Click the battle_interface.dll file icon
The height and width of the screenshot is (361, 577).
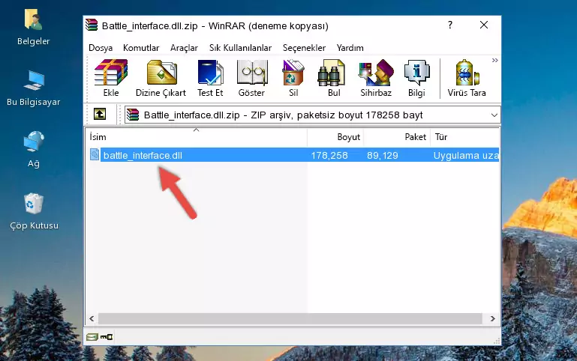[x=95, y=154]
